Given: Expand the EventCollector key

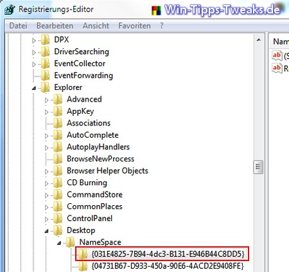Looking at the screenshot, I should click(x=34, y=64).
